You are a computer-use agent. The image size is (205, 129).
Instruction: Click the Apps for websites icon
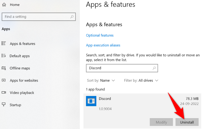(x=4, y=80)
